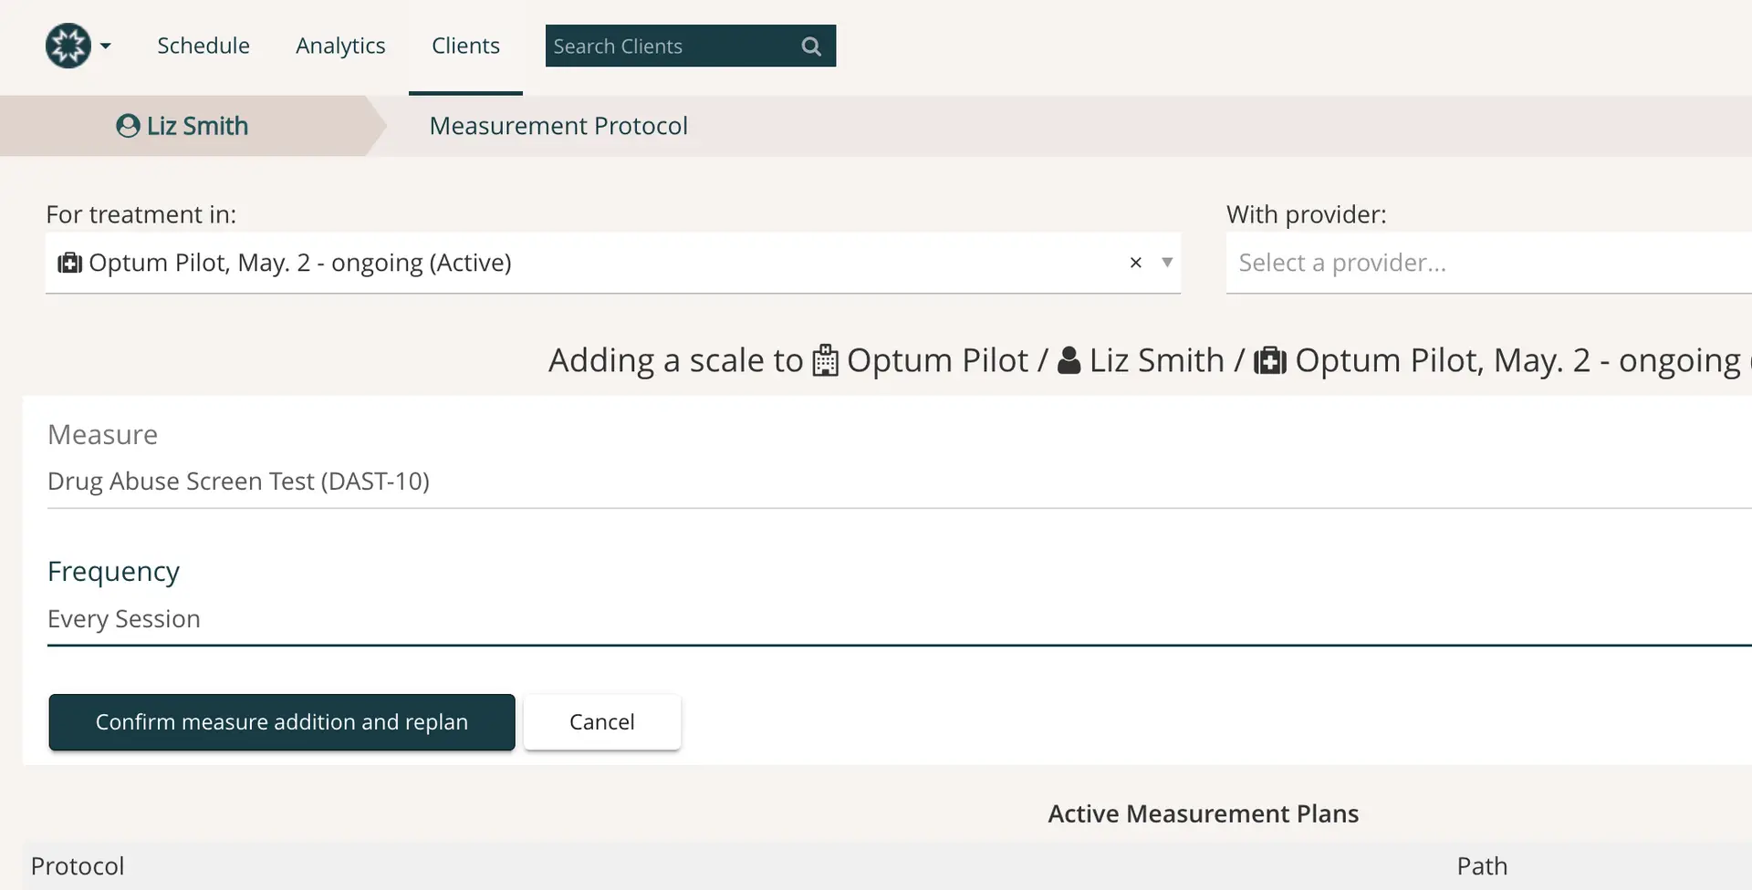Image resolution: width=1752 pixels, height=890 pixels.
Task: Click the first-aid kit icon before ongoing episode name
Action: point(1270,360)
